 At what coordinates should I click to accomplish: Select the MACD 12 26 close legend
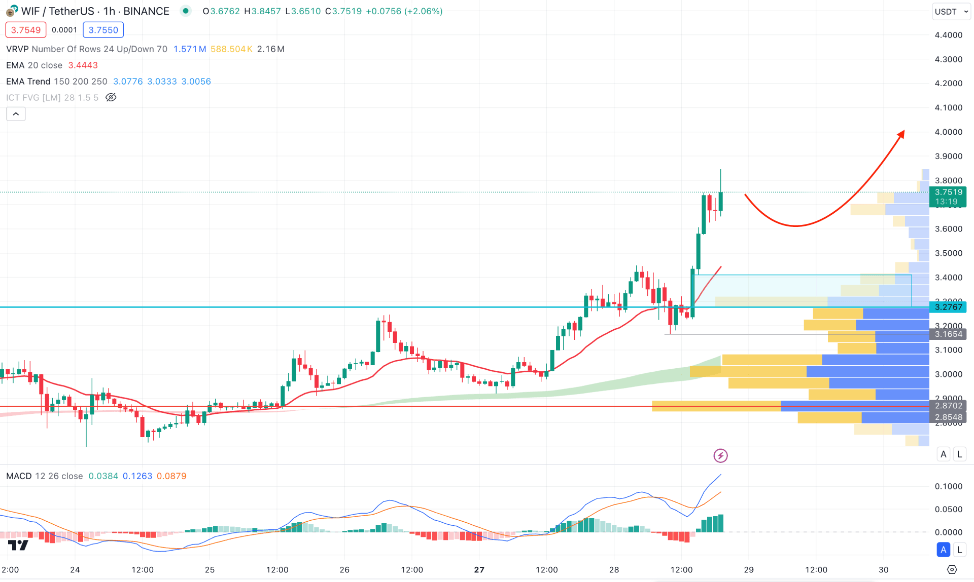click(x=45, y=476)
